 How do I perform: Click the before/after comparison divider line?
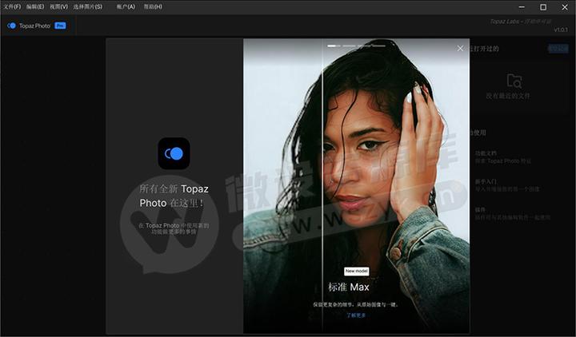pos(322,186)
